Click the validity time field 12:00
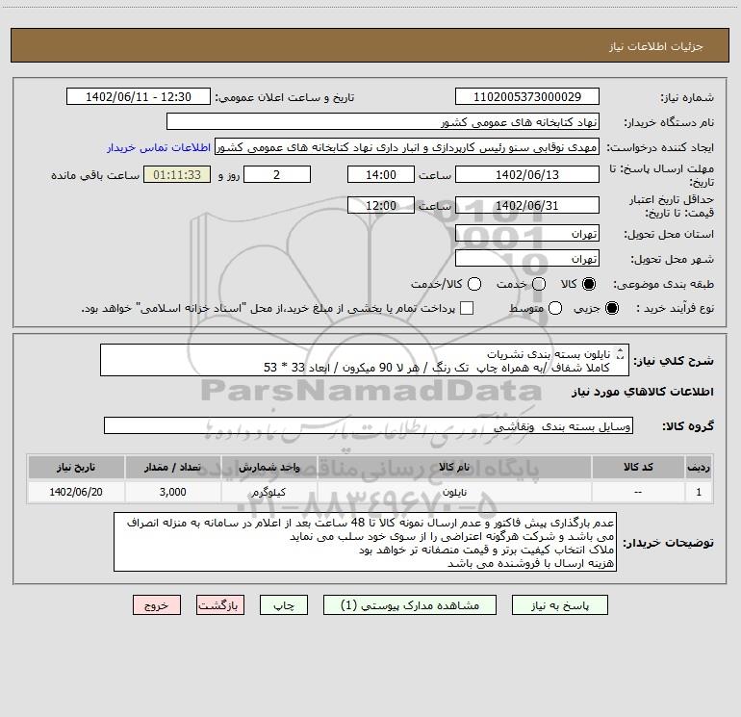 pyautogui.click(x=381, y=205)
